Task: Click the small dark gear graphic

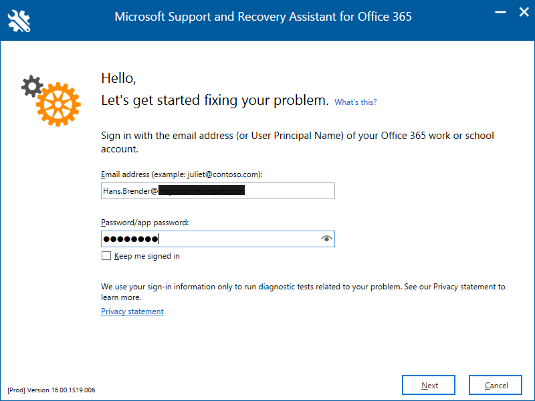Action: (31, 86)
